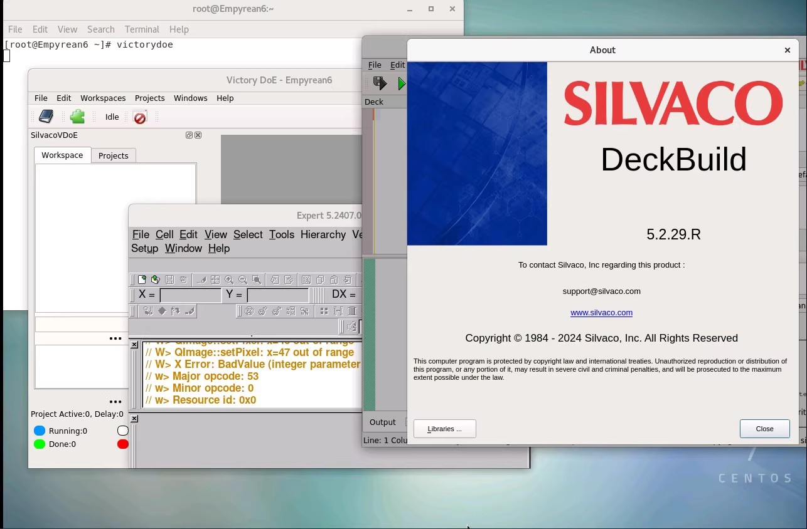Image resolution: width=807 pixels, height=529 pixels.
Task: Close the Expert message log panel
Action: [x=134, y=345]
